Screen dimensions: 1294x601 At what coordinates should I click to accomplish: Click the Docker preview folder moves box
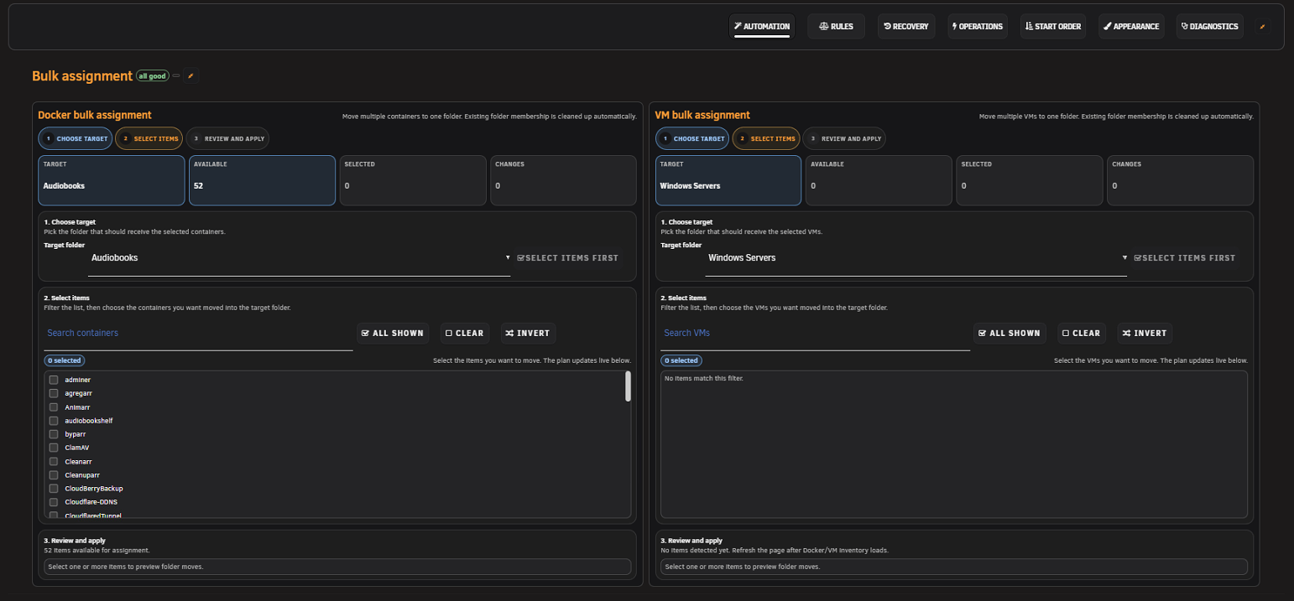pyautogui.click(x=337, y=567)
